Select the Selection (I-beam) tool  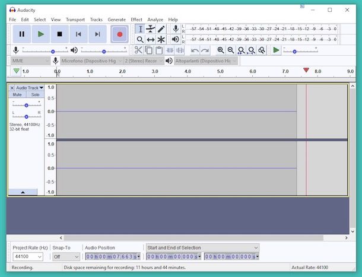(140, 29)
